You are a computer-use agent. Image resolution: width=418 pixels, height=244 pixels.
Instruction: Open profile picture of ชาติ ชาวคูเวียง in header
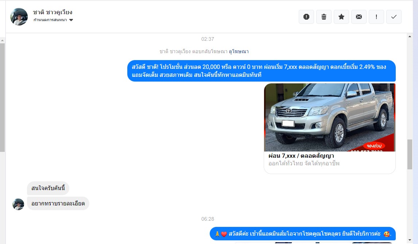(19, 17)
